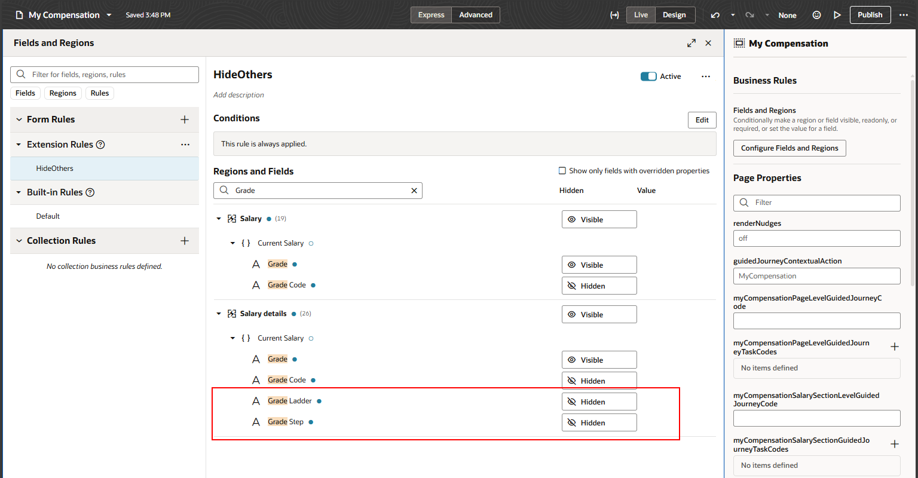Collapse the Collection Rules section
918x478 pixels.
coord(19,241)
